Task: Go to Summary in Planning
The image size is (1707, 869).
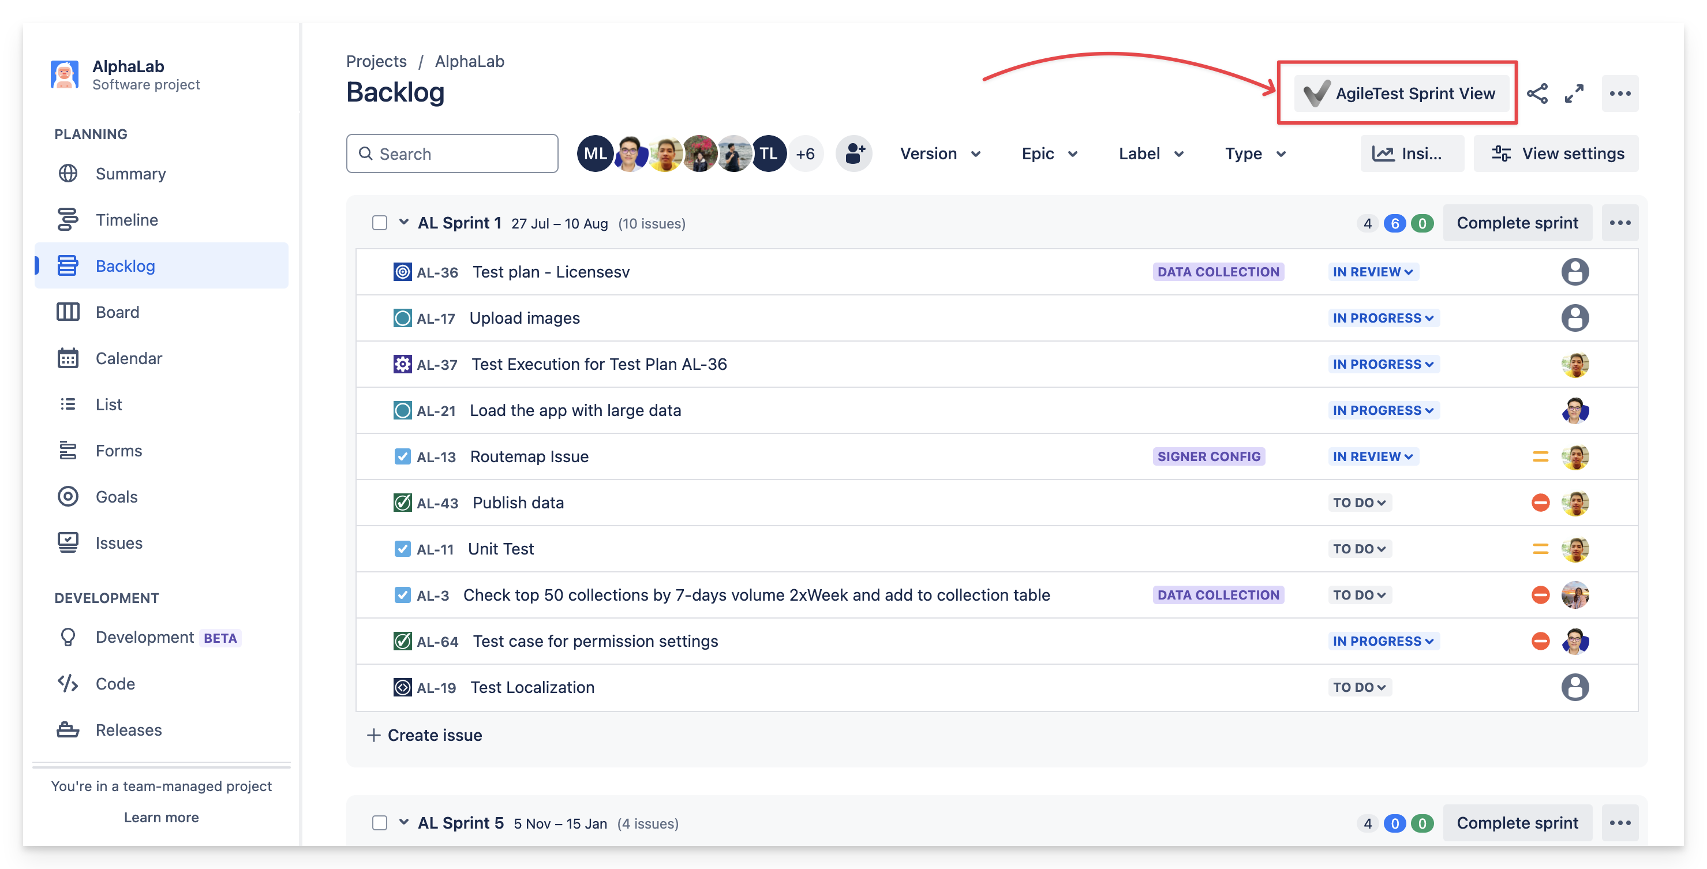Action: point(130,174)
